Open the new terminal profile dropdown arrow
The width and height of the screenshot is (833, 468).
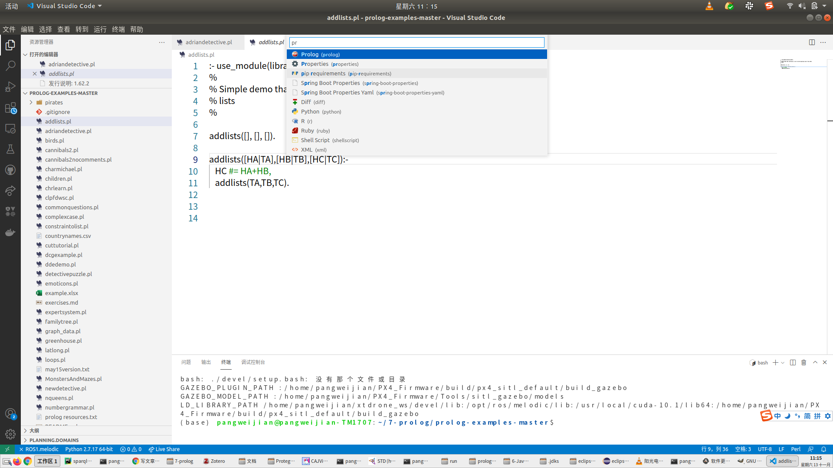point(783,362)
